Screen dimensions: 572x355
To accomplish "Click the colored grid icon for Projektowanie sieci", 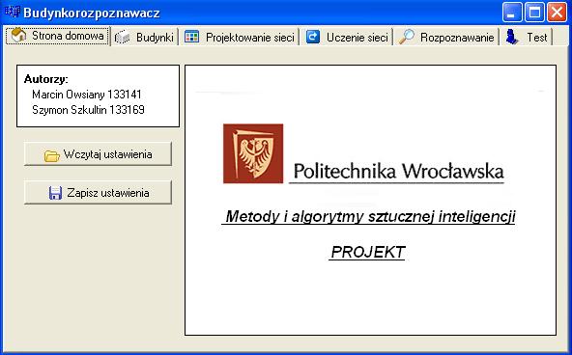I will [191, 37].
